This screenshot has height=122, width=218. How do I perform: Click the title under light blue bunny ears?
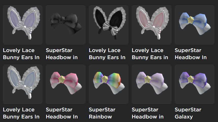pyautogui.click(x=21, y=113)
